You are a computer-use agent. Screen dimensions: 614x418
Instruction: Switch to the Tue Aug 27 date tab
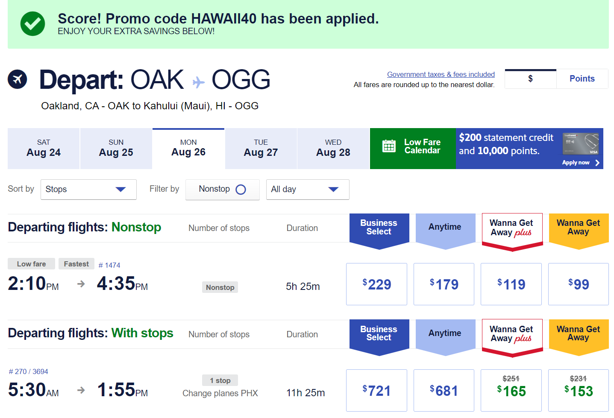pos(261,148)
